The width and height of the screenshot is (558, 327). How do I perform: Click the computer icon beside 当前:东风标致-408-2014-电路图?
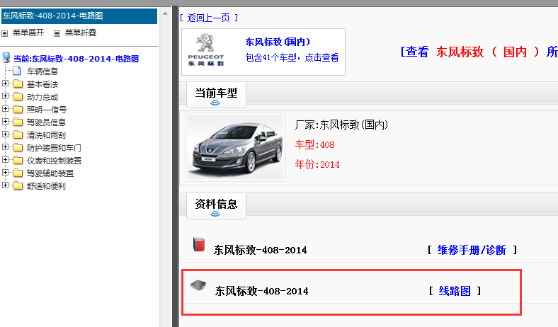click(x=6, y=57)
